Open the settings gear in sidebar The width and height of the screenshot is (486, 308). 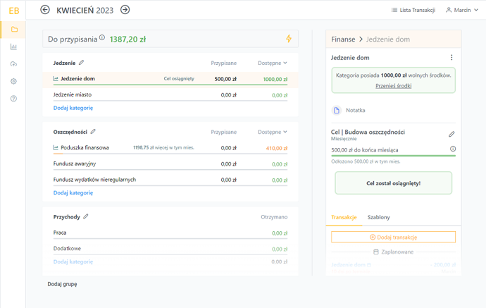(x=13, y=82)
